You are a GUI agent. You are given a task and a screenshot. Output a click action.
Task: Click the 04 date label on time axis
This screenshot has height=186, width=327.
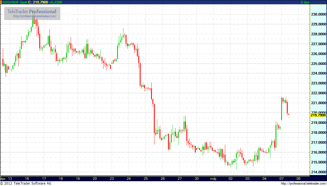pos(265,178)
